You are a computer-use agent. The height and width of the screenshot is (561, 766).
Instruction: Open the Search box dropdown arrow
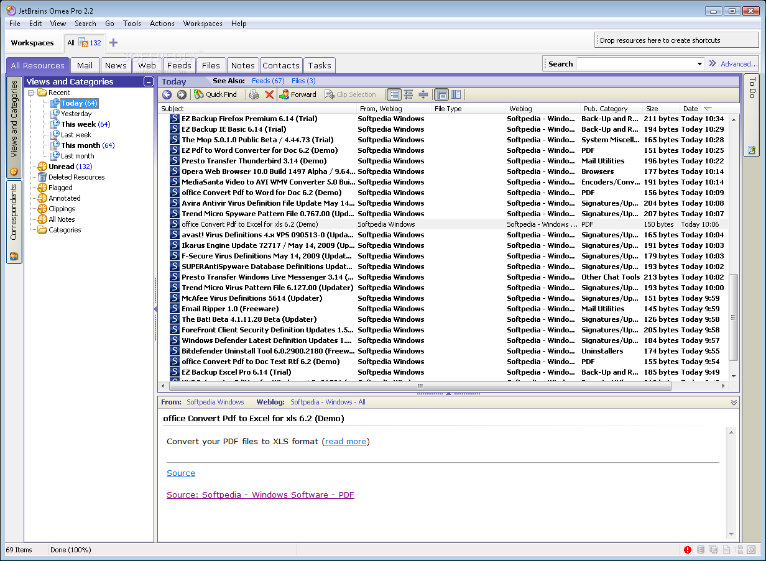coord(699,64)
